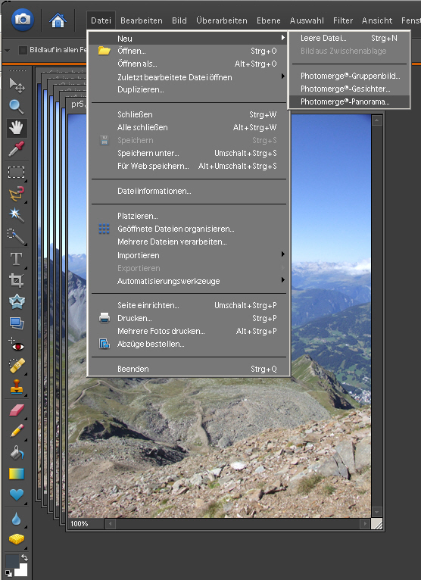
Task: Open the Ebene menu
Action: tap(269, 20)
